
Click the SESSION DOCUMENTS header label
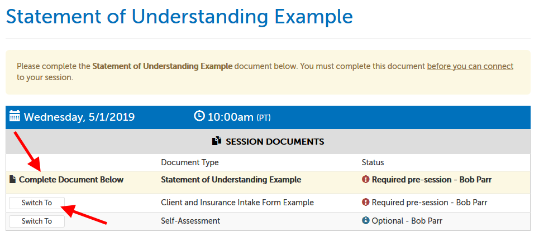275,142
